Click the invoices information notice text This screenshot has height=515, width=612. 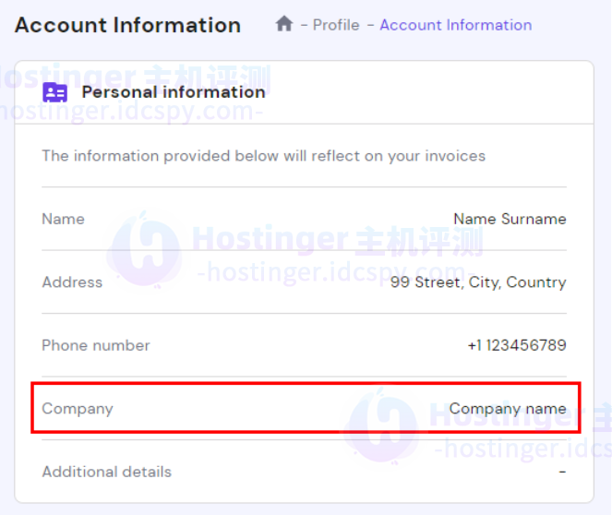coord(263,156)
